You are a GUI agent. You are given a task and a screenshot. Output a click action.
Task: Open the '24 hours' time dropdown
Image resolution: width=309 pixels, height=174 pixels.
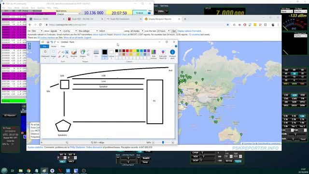(163, 31)
